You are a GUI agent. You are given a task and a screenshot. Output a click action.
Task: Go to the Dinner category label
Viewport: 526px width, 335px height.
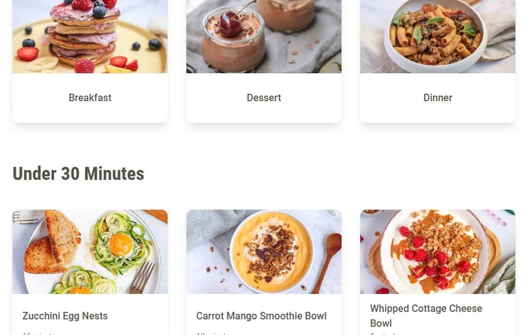tap(438, 98)
